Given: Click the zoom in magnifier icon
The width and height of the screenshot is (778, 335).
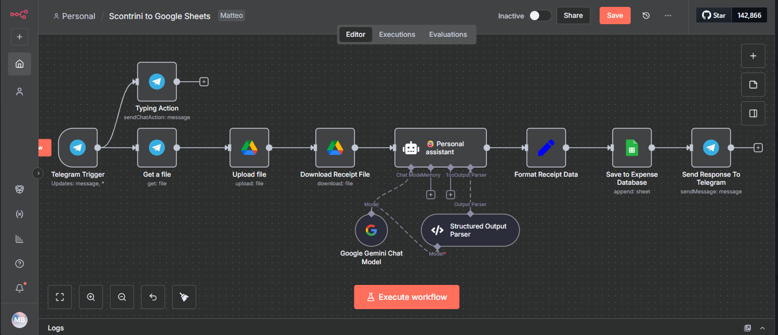Looking at the screenshot, I should (x=91, y=297).
